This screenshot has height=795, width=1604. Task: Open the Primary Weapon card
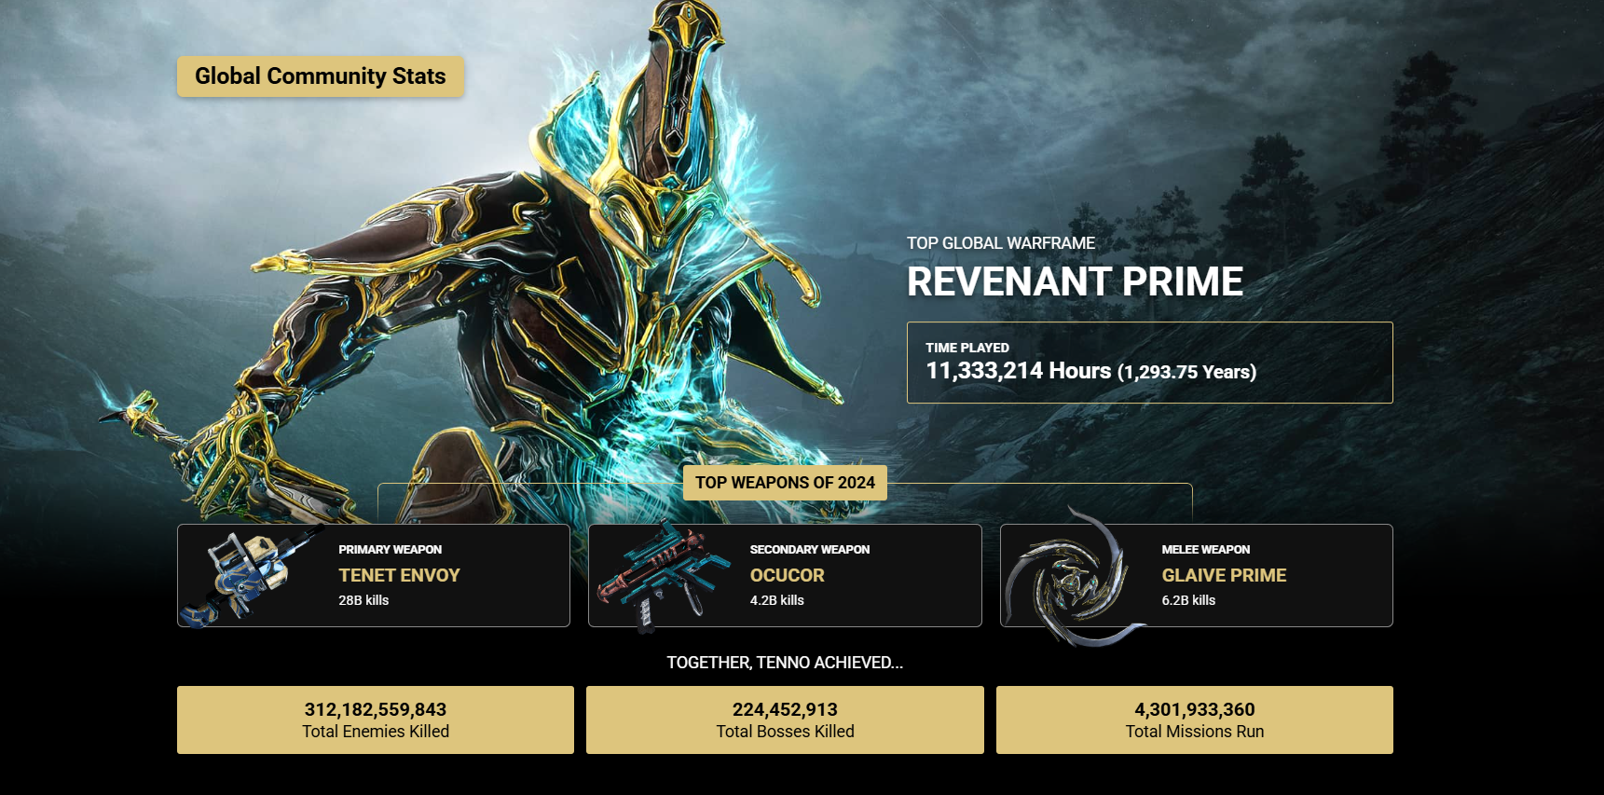point(374,575)
